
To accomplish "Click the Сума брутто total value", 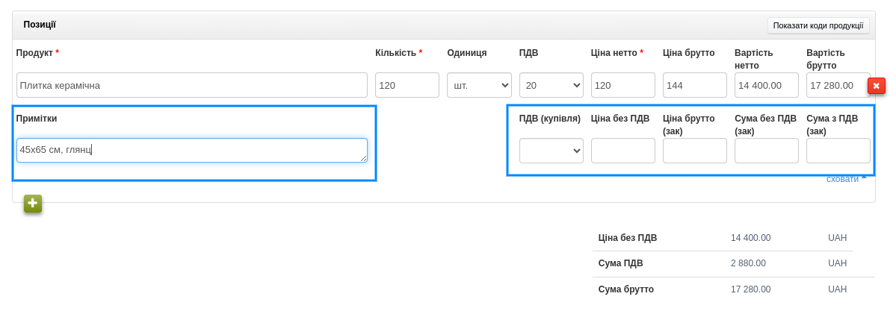I will 750,289.
